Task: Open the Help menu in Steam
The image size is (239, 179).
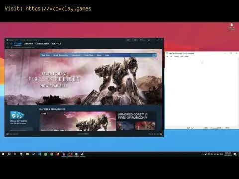Action: [35, 40]
